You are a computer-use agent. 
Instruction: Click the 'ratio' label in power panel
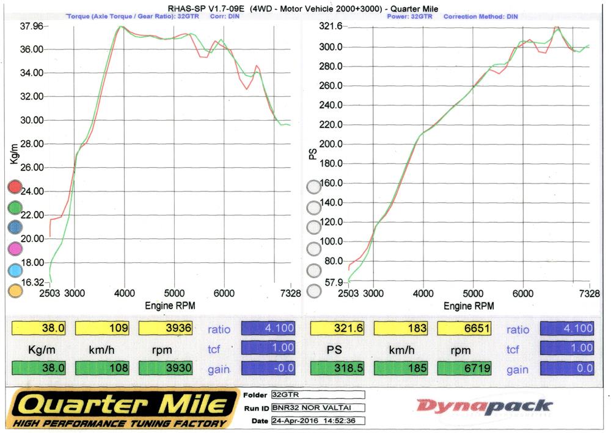[x=518, y=330]
